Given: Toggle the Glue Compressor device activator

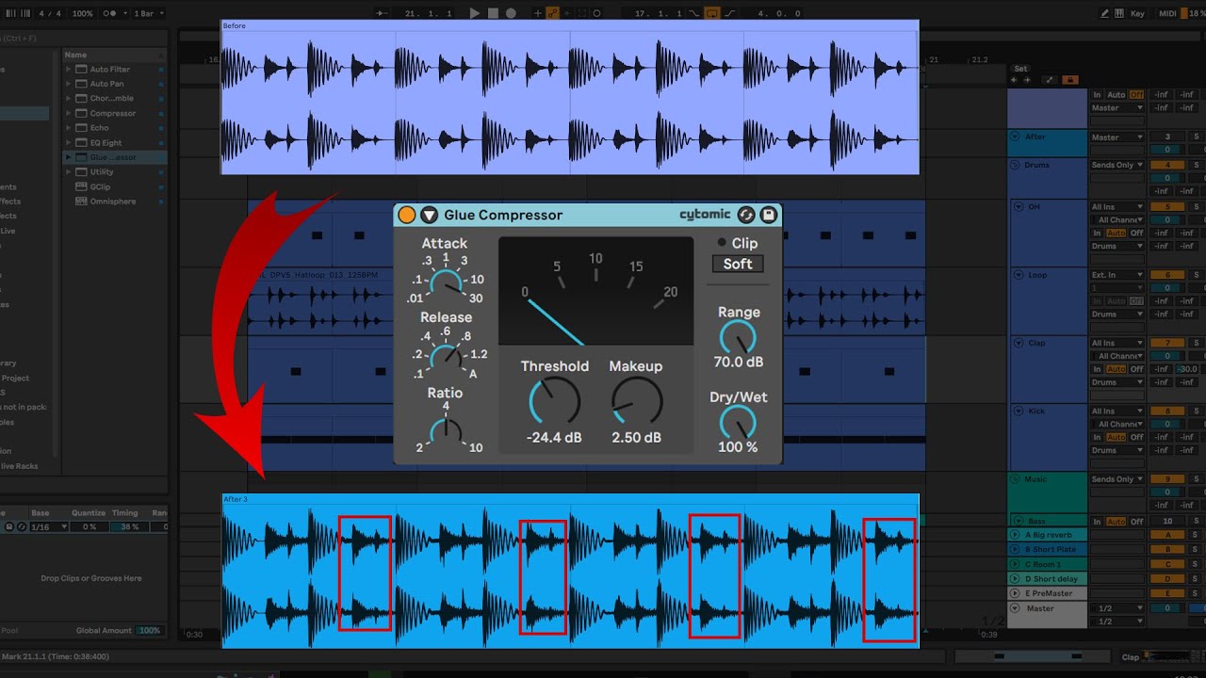Looking at the screenshot, I should (x=407, y=215).
